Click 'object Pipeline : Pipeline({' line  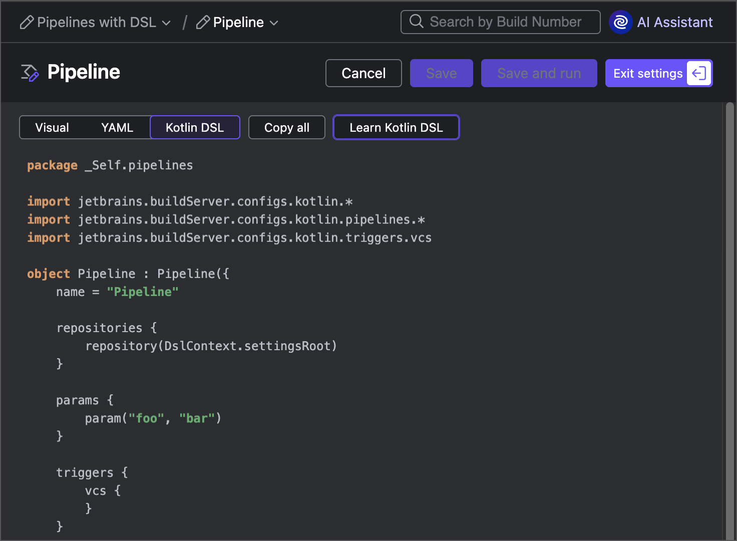tap(128, 274)
